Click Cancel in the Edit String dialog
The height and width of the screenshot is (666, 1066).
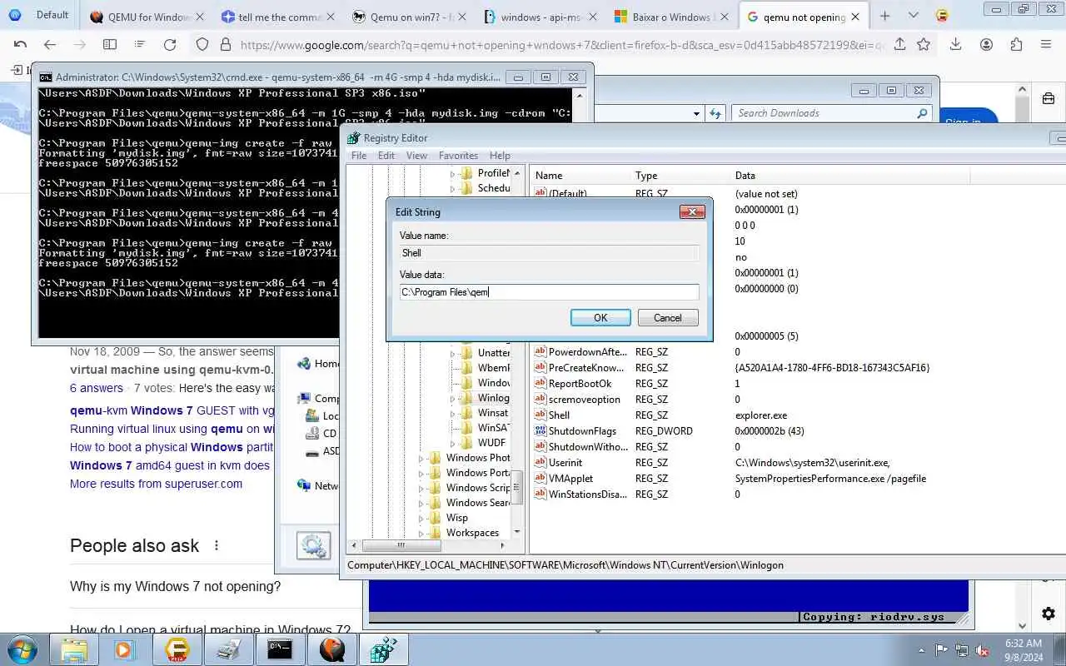[x=667, y=318]
